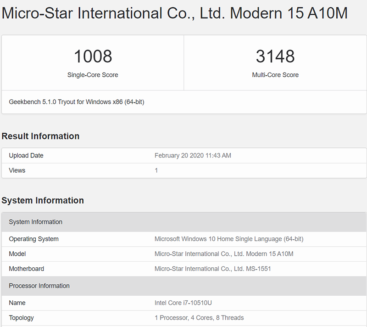This screenshot has height=327, width=367.
Task: Select the Motherboard value MS-1551
Action: pos(215,269)
